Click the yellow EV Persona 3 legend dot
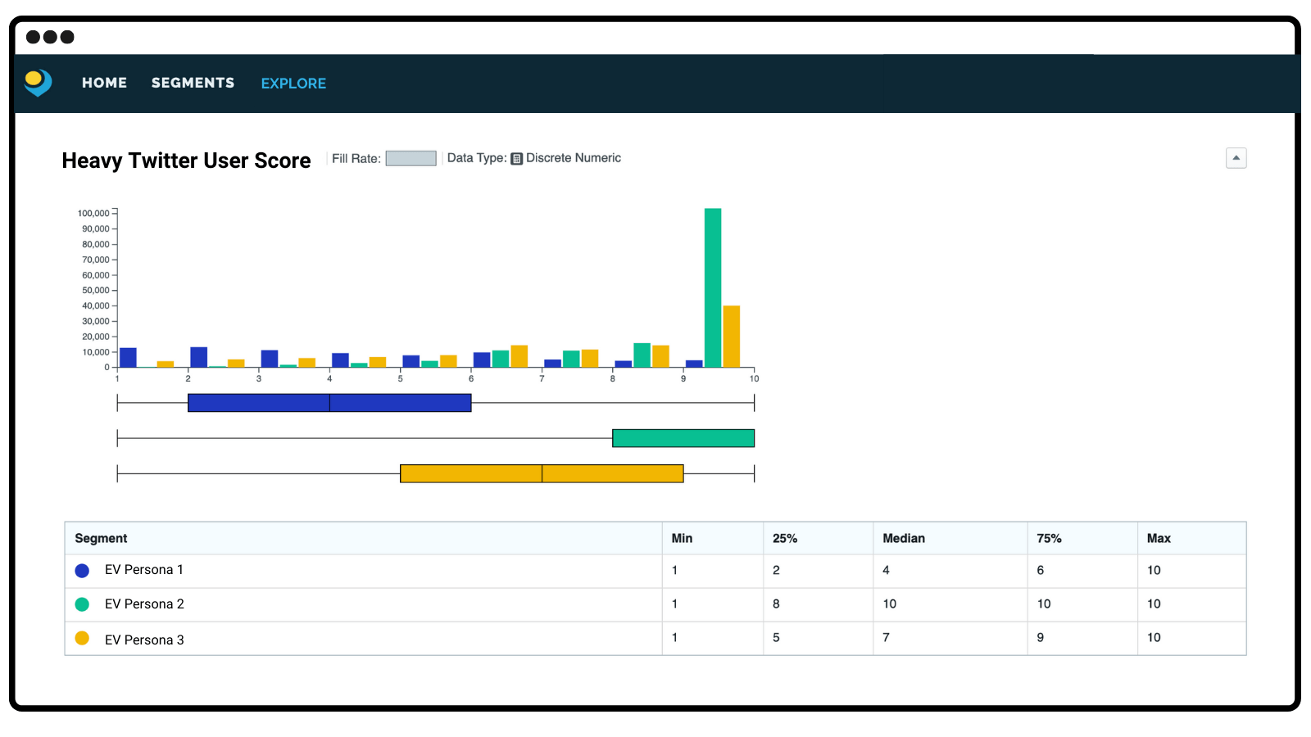 pyautogui.click(x=82, y=638)
